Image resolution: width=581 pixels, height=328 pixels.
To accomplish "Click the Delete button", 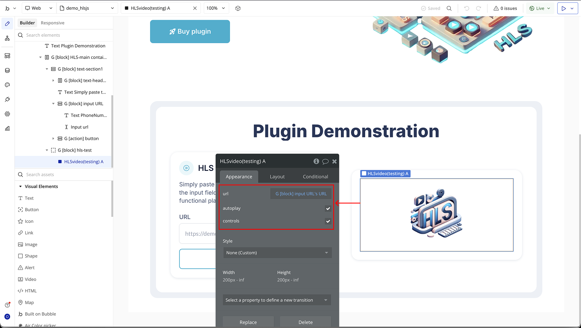I will tap(305, 322).
